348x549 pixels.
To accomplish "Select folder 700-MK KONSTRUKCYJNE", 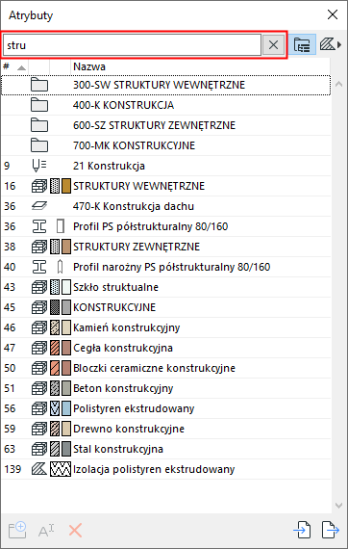I will point(166,145).
